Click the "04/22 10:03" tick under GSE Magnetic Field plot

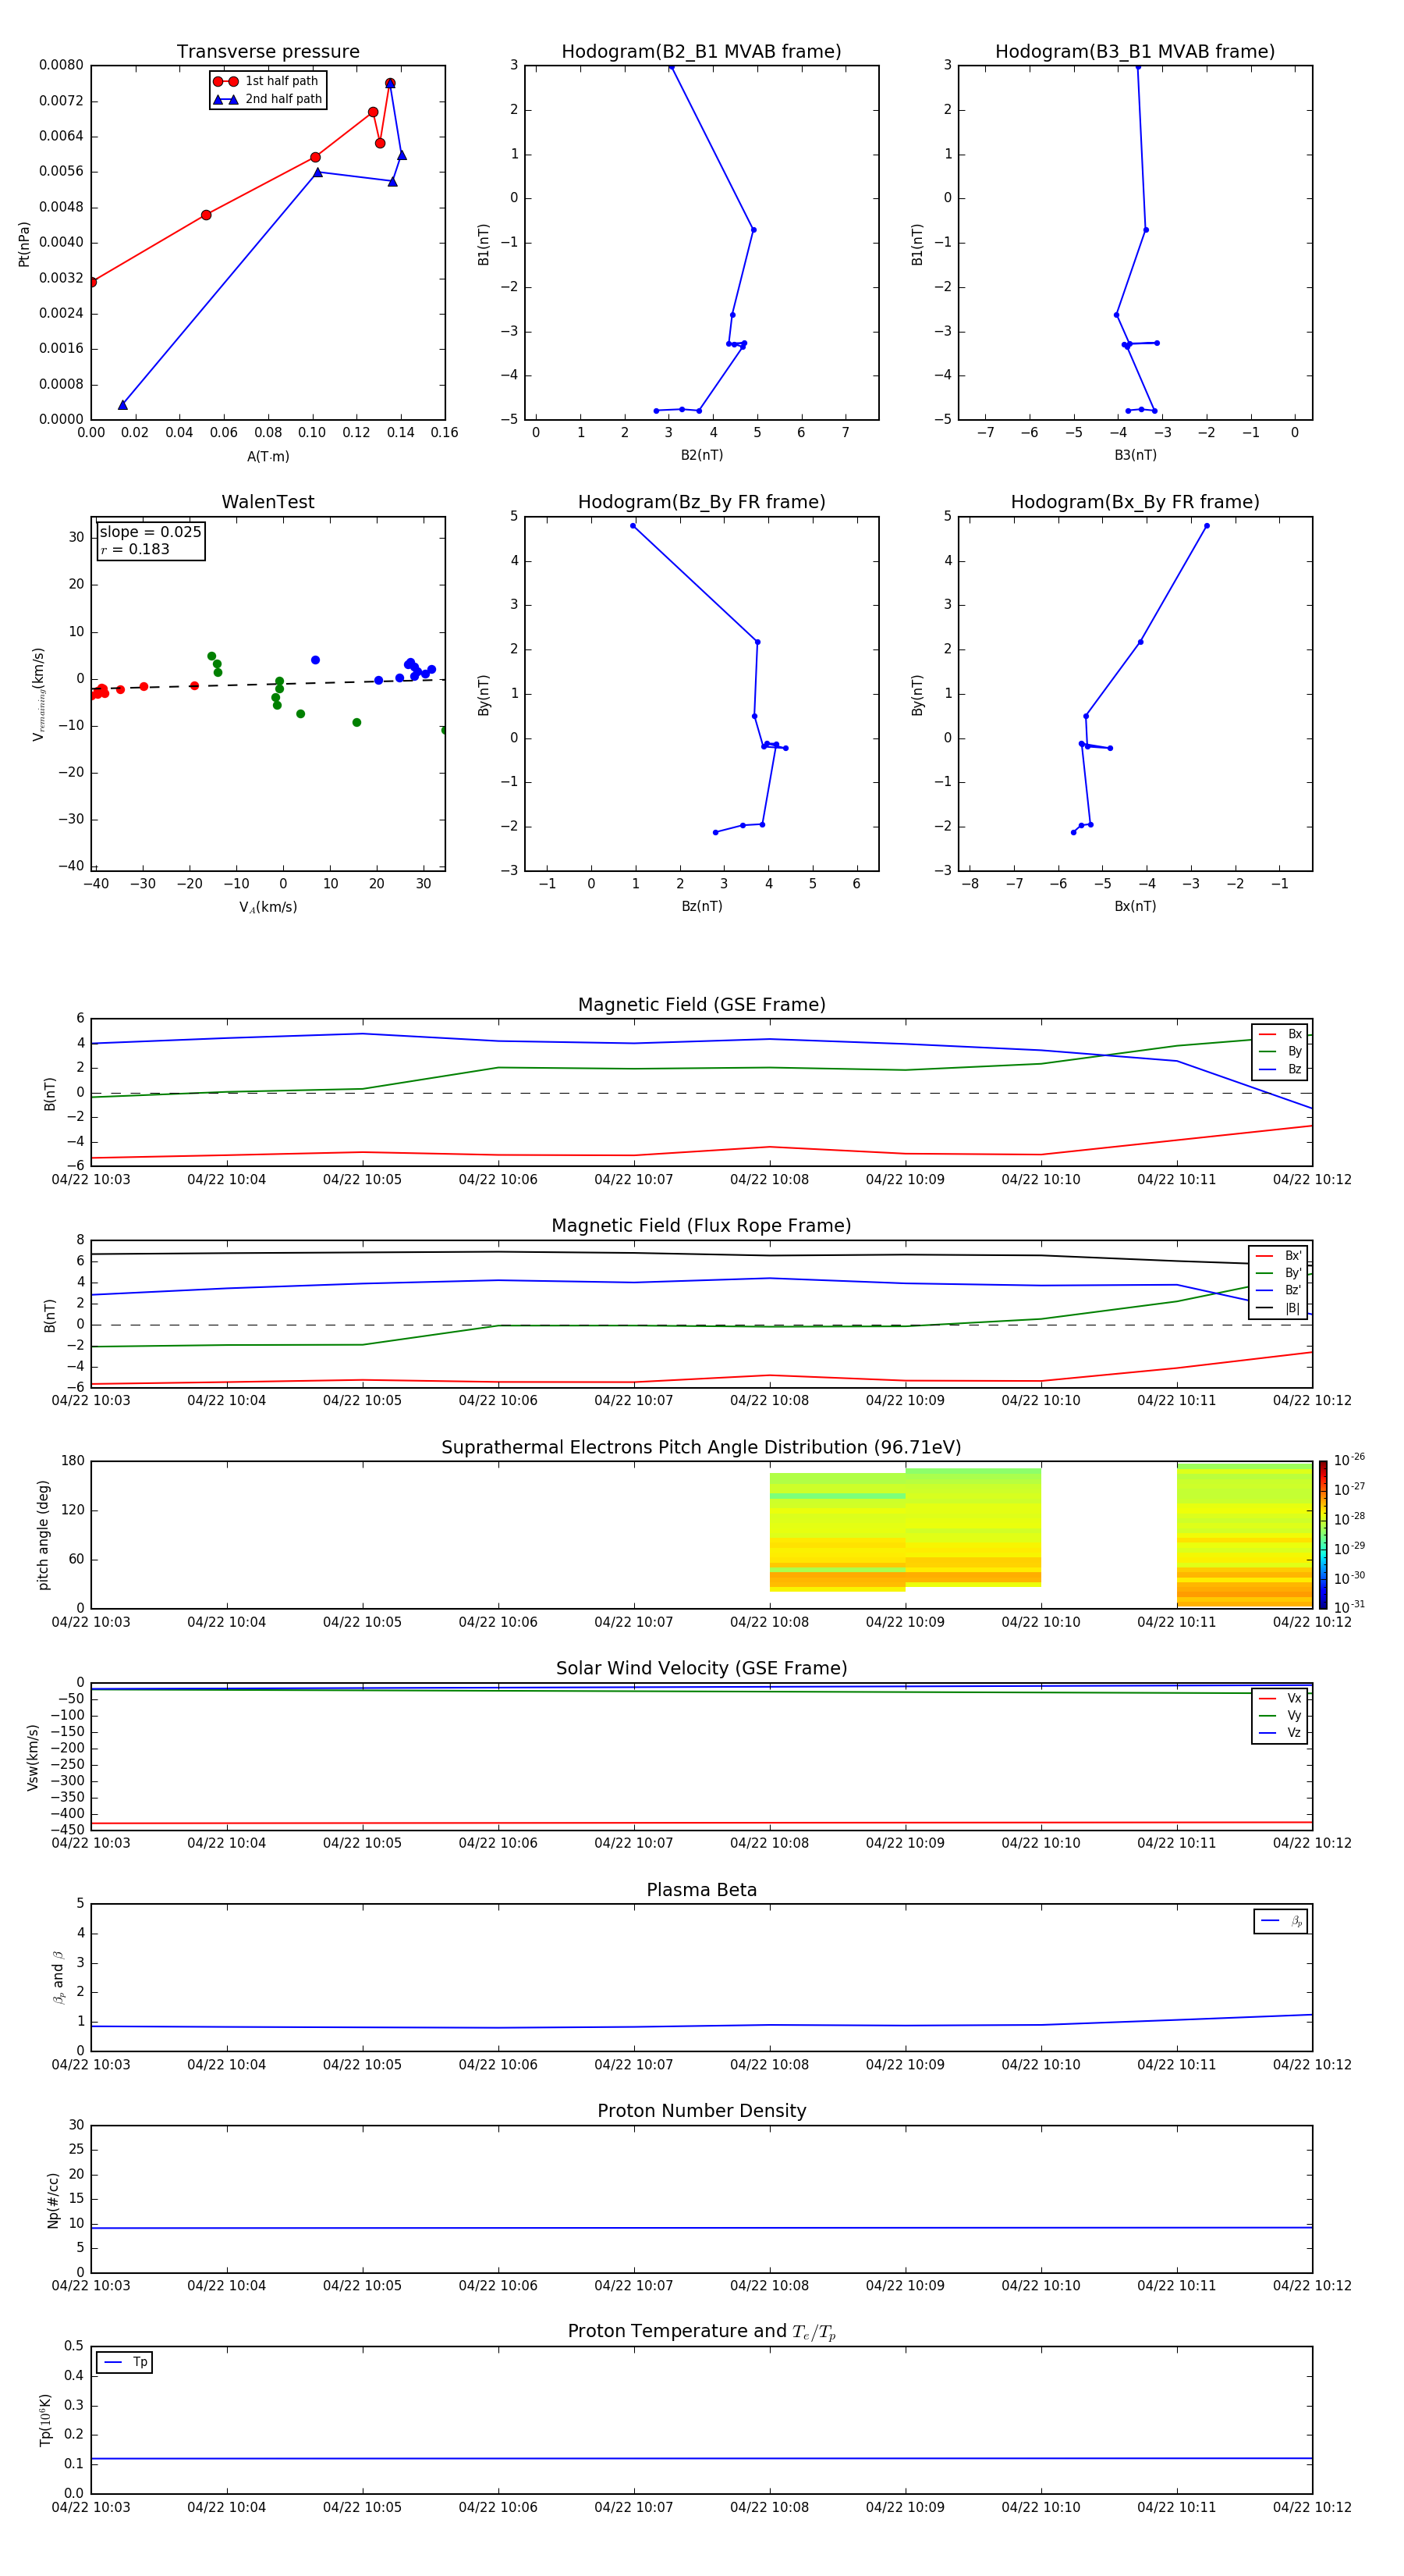pyautogui.click(x=91, y=1180)
